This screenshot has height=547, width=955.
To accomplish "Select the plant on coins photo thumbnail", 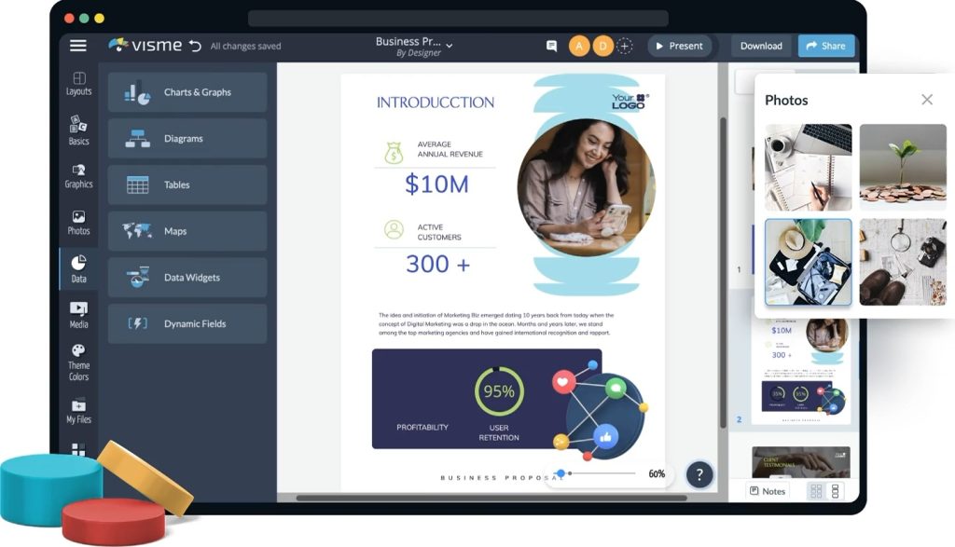I will (901, 167).
